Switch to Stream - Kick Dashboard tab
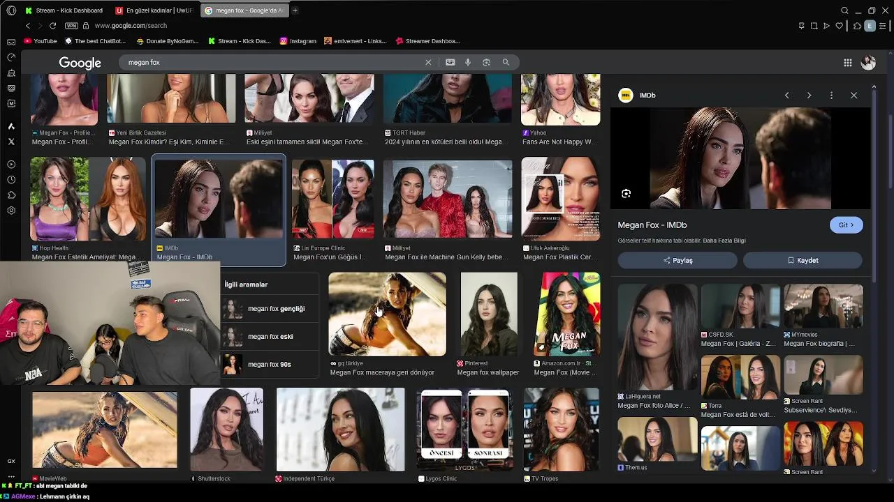The image size is (894, 502). coord(64,10)
